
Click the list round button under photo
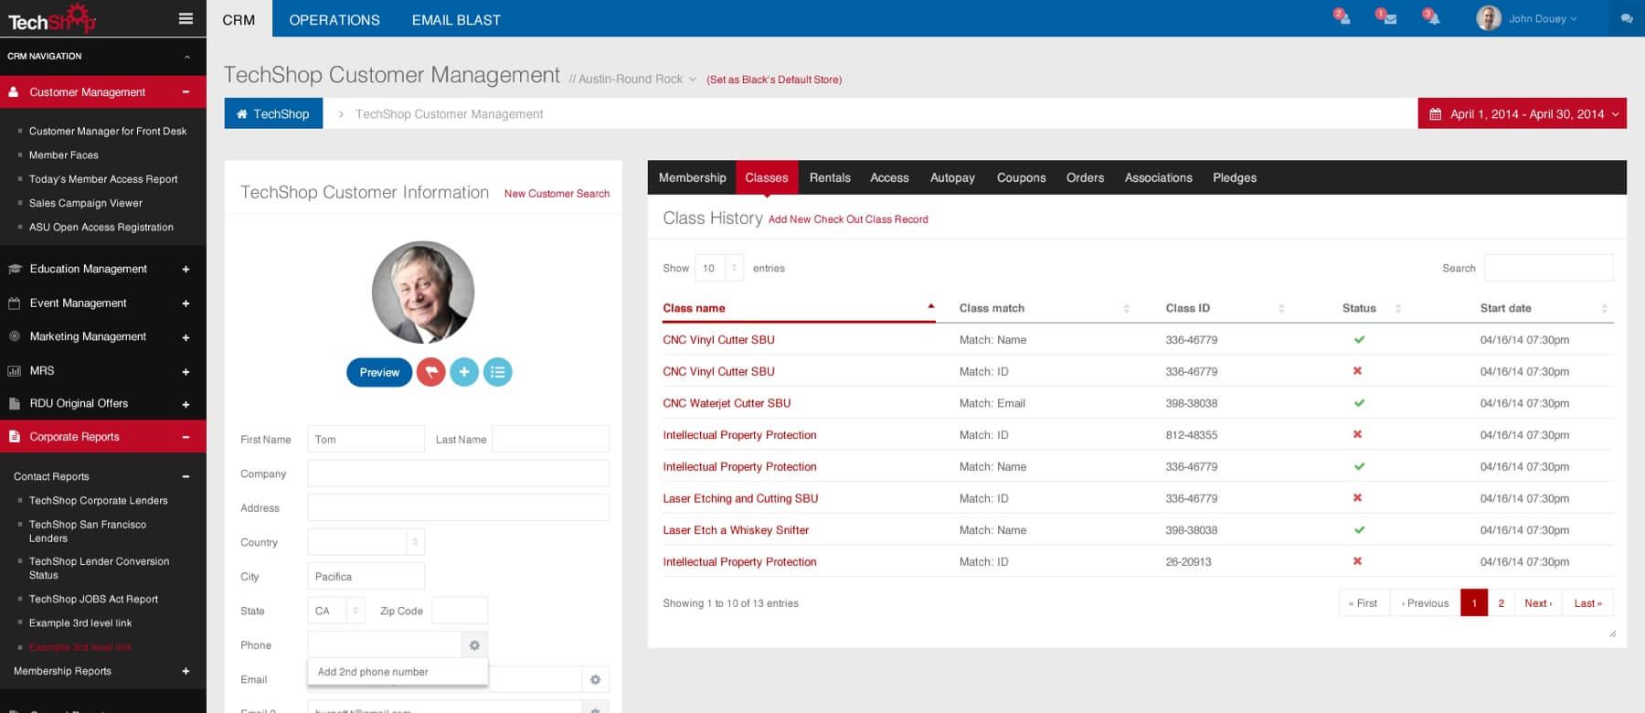(497, 372)
